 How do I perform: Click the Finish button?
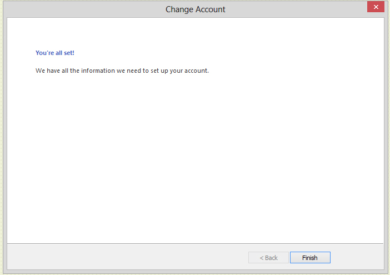point(310,257)
